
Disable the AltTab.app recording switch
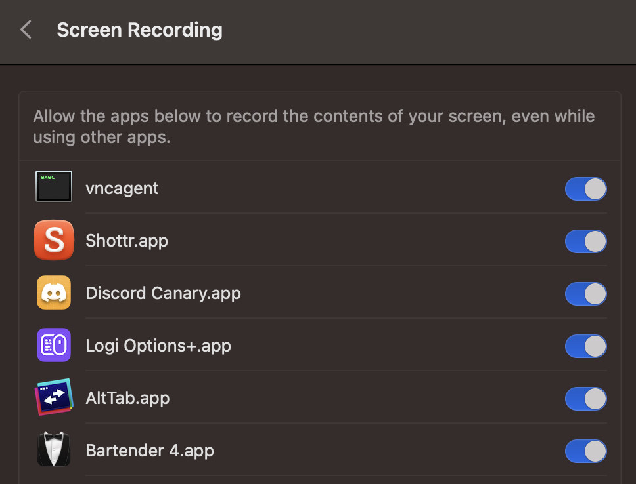click(585, 399)
